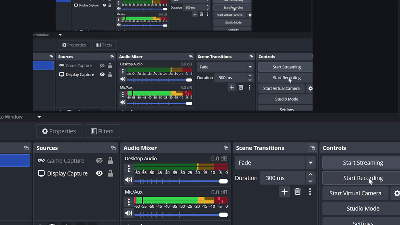
Task: Click trash transition icon in smallest mirrored view
Action: (x=201, y=14)
